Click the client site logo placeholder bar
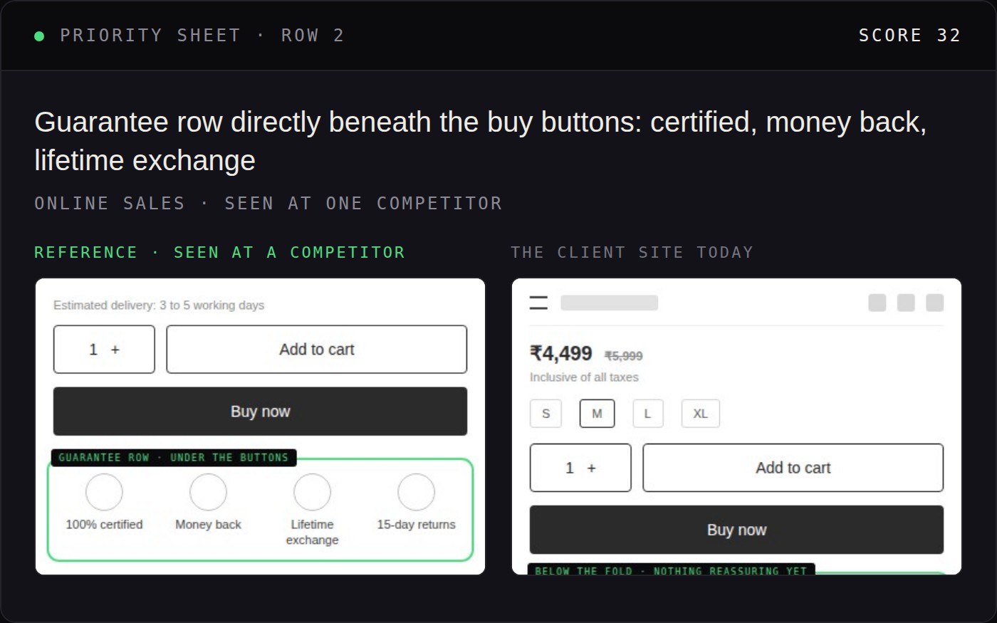This screenshot has width=997, height=623. 609,303
